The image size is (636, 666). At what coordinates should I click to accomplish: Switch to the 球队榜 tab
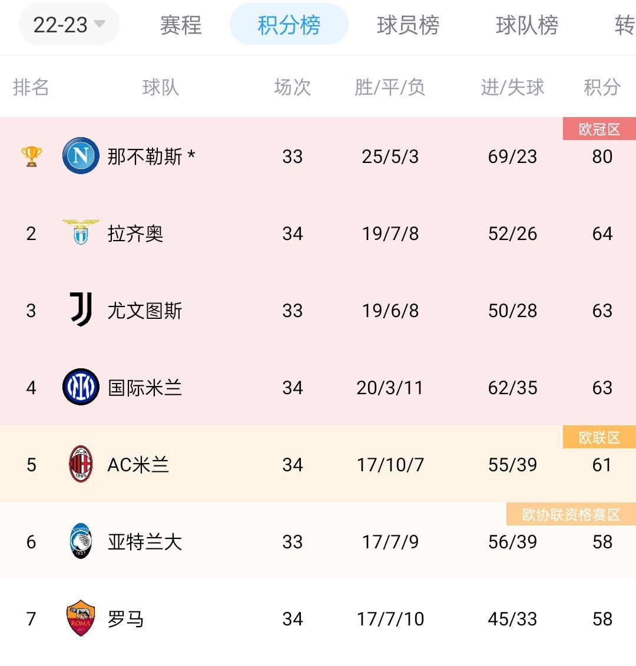(x=526, y=25)
